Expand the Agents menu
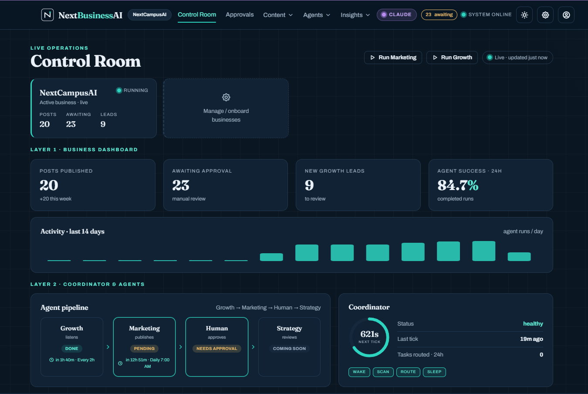Viewport: 588px width, 394px height. coord(317,15)
